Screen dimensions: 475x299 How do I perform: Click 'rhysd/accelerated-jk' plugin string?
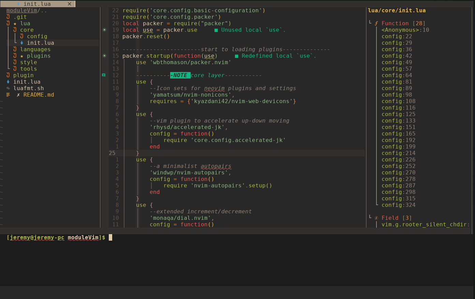pyautogui.click(x=187, y=127)
